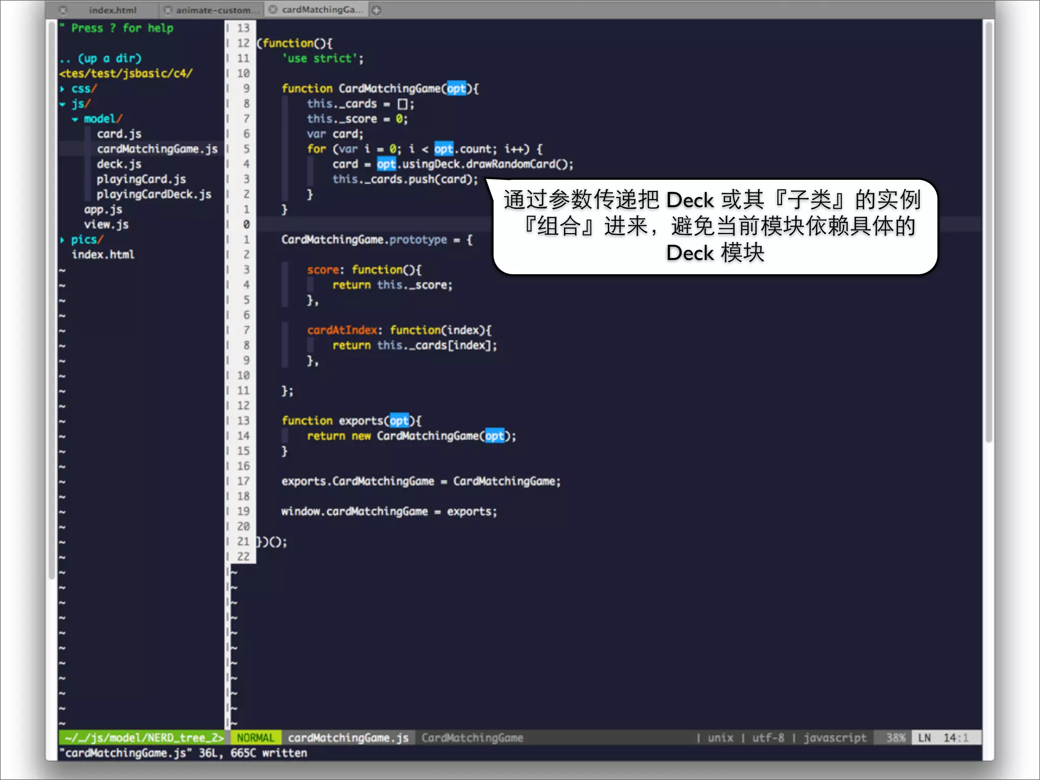The width and height of the screenshot is (1040, 780).
Task: Open view.js in the file tree
Action: (x=106, y=224)
